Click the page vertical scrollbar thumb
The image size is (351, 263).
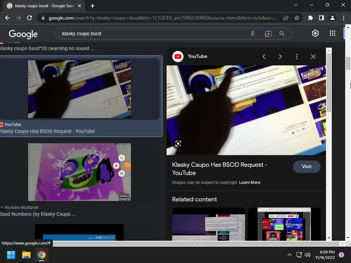(x=348, y=63)
